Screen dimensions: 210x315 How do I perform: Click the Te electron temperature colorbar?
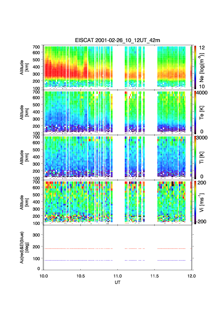[195, 112]
